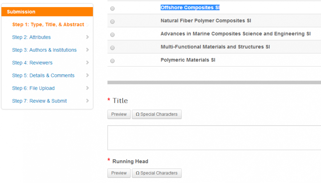Open Step 1: Type, Title, & Abstract

(x=48, y=25)
